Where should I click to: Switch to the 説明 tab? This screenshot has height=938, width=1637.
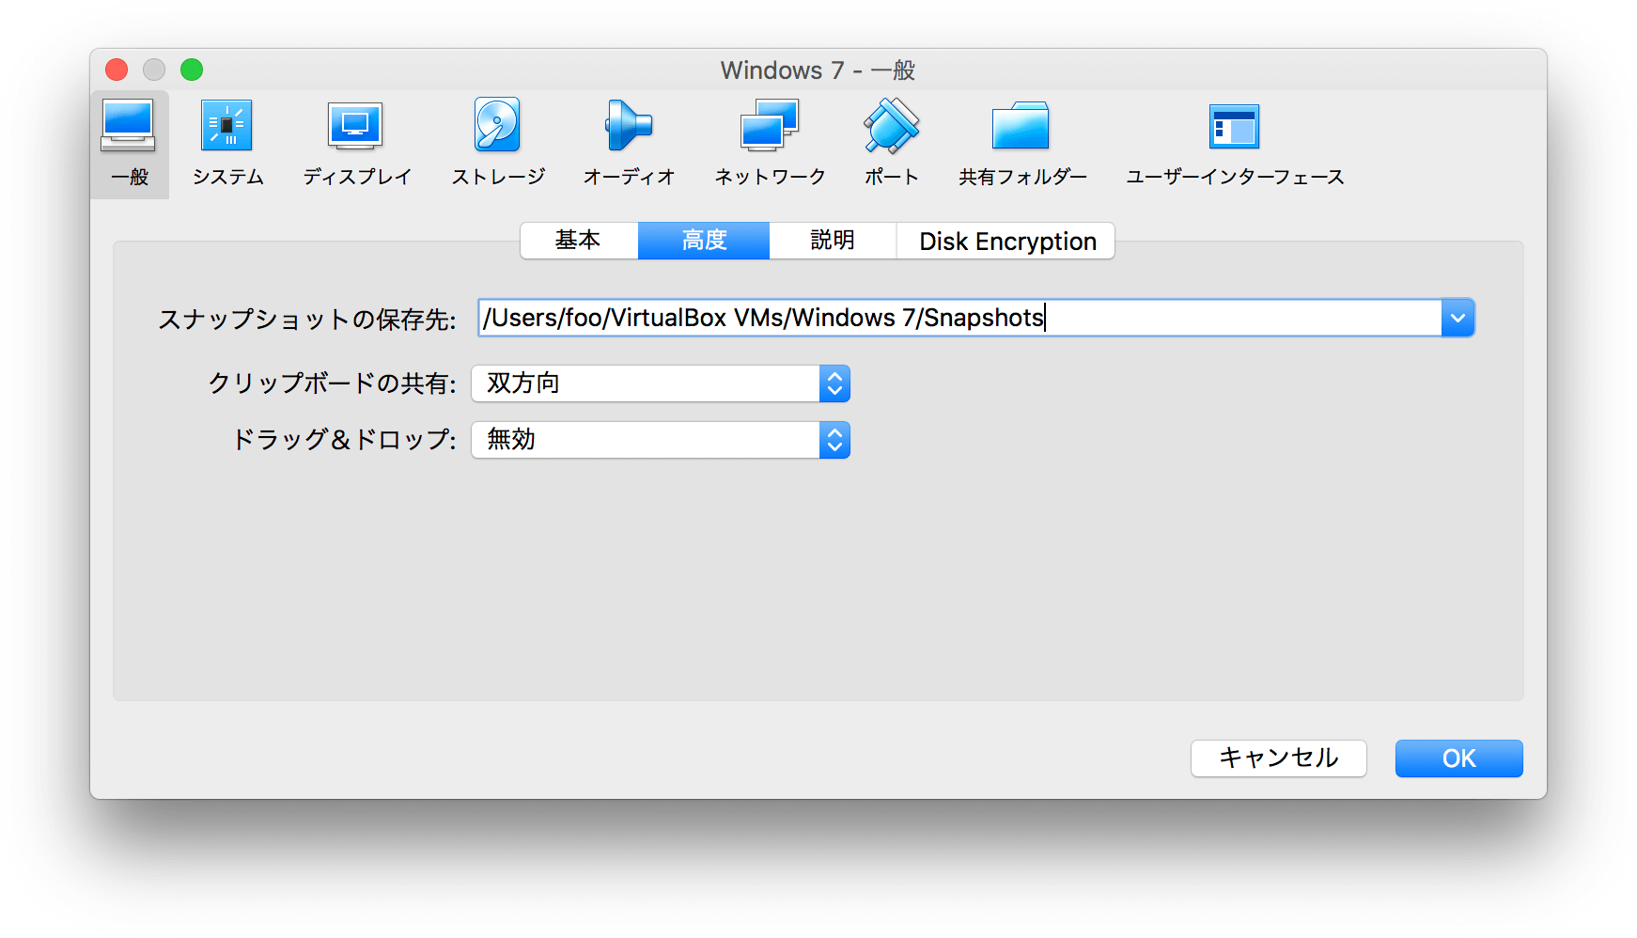coord(831,241)
